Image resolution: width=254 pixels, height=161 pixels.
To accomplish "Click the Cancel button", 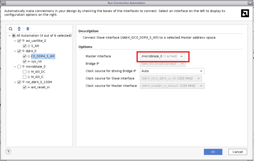I will [237, 152].
